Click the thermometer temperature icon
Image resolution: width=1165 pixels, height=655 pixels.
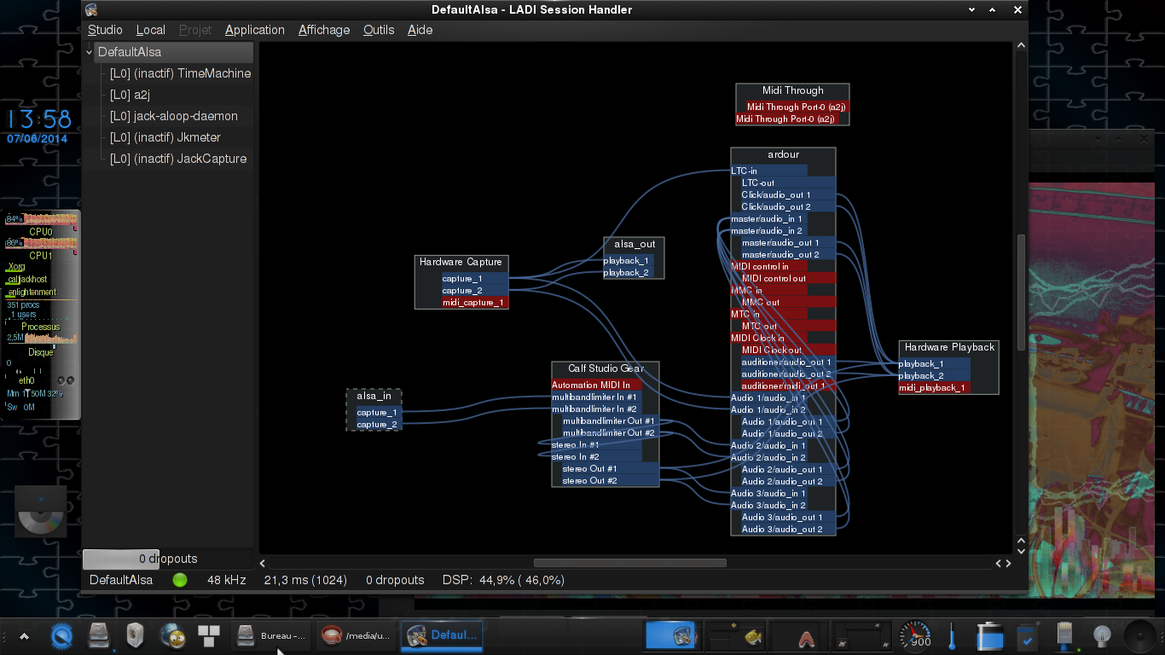coord(952,636)
